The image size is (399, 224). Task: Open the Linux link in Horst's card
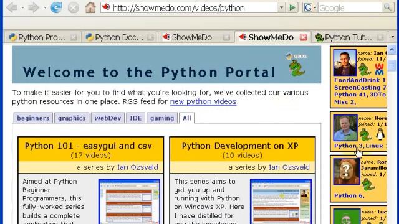pyautogui.click(x=374, y=146)
